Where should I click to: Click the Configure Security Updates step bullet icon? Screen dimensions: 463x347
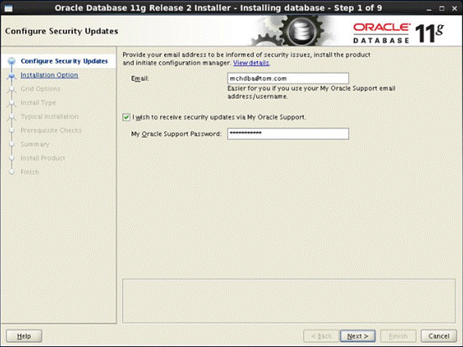pyautogui.click(x=12, y=61)
